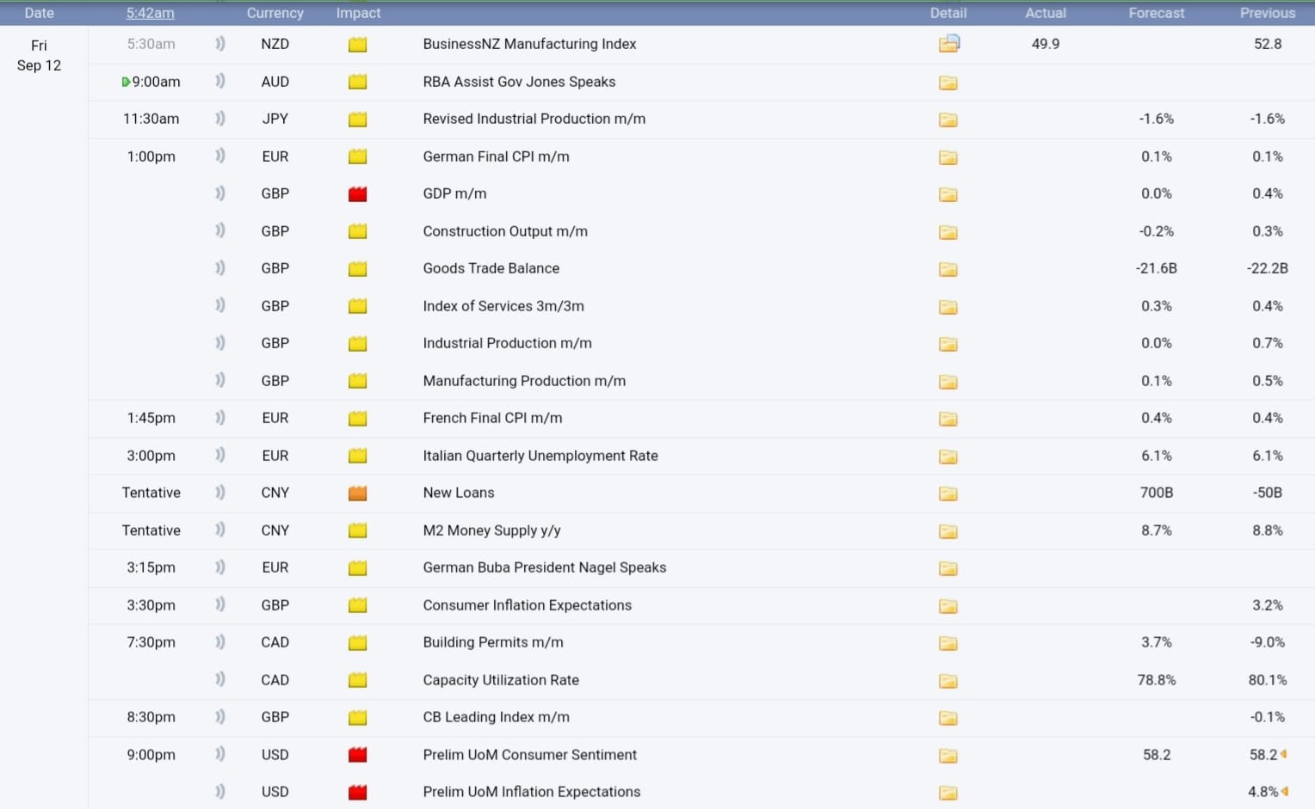Click the Currency column header

coord(275,13)
